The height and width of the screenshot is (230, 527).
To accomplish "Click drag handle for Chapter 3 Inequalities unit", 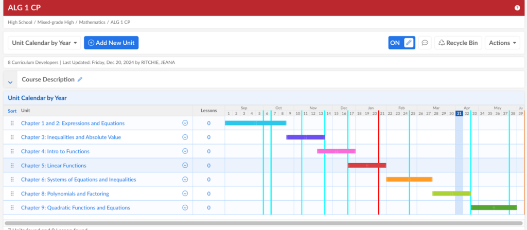I will [12, 137].
